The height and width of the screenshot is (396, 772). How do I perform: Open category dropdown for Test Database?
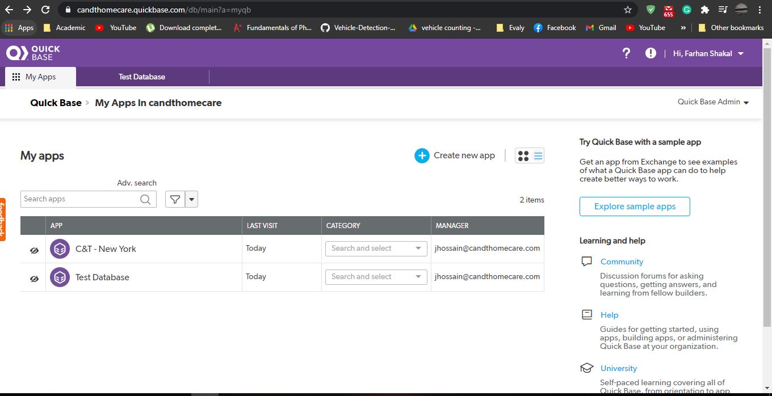376,277
